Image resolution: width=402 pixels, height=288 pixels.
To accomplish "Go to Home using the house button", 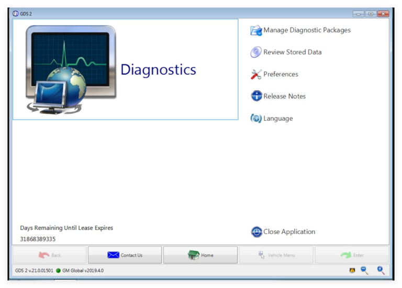I will point(200,255).
